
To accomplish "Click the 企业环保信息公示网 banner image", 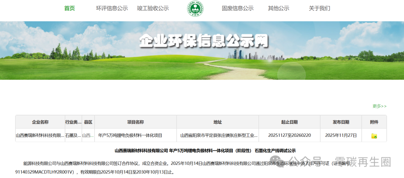I will 202,50.
